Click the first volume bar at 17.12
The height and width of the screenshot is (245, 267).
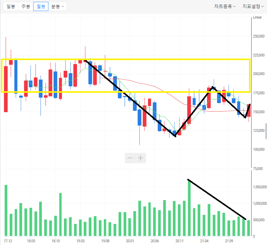(6, 210)
